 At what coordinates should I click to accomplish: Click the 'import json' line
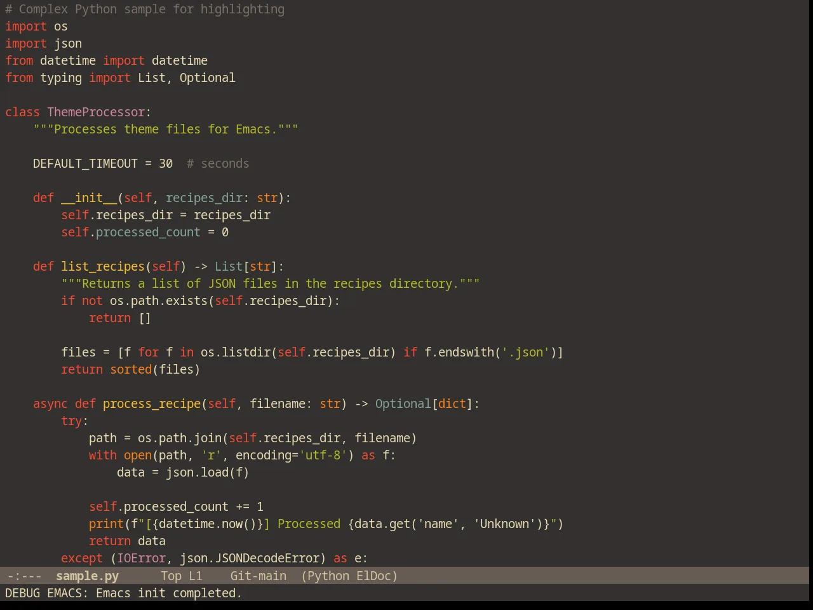click(x=43, y=43)
